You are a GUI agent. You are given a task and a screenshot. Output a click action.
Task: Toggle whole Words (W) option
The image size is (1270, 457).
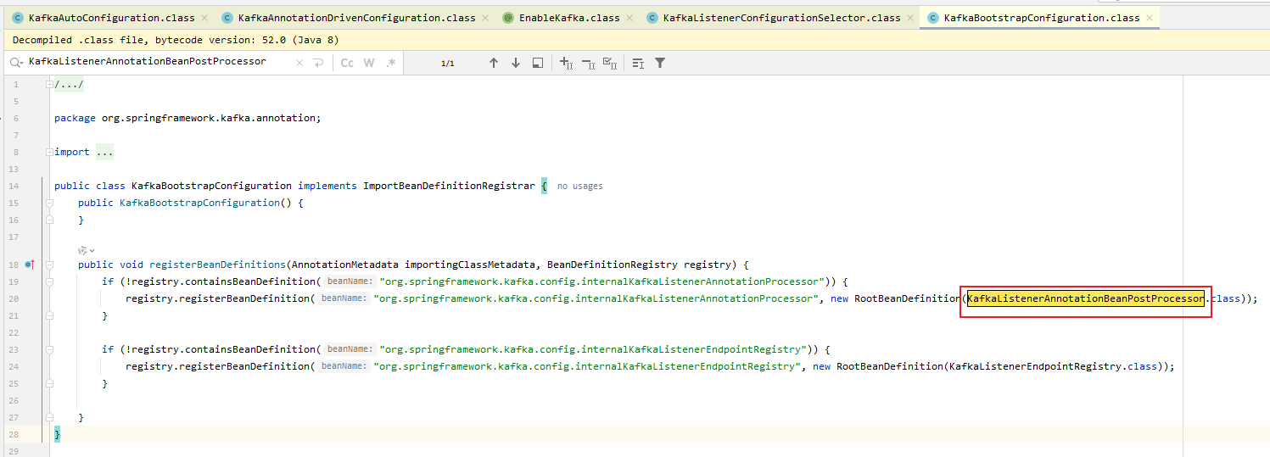(369, 63)
